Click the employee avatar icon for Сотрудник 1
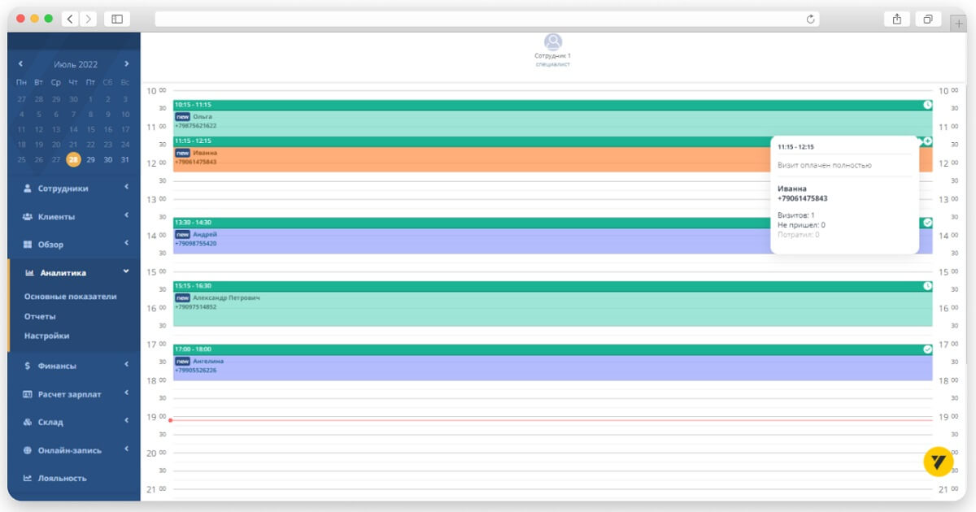 553,41
